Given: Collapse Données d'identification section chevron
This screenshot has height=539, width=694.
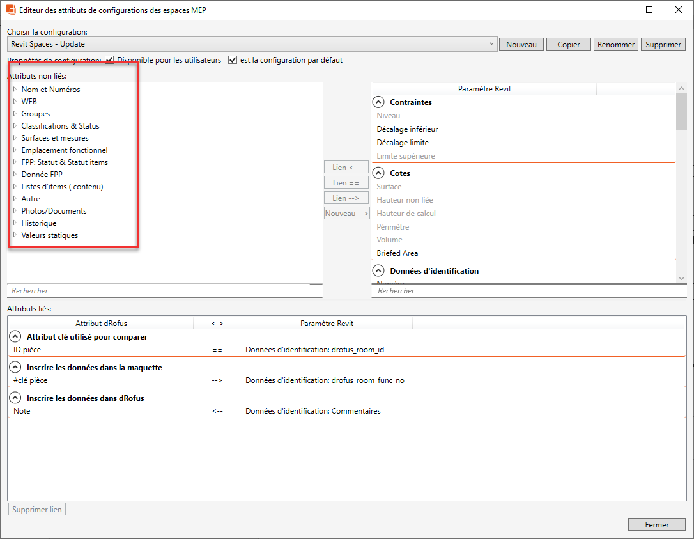Looking at the screenshot, I should pos(378,271).
